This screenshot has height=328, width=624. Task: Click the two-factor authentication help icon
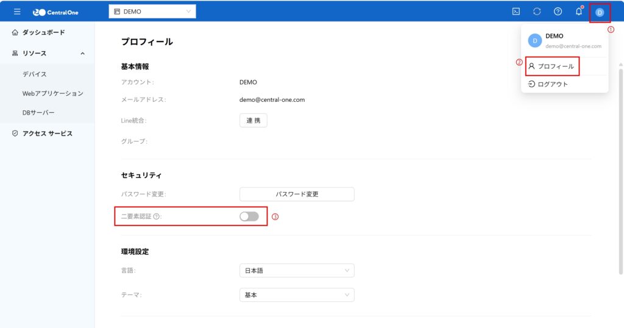157,216
